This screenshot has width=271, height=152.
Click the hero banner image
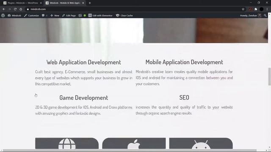[x=134, y=30]
